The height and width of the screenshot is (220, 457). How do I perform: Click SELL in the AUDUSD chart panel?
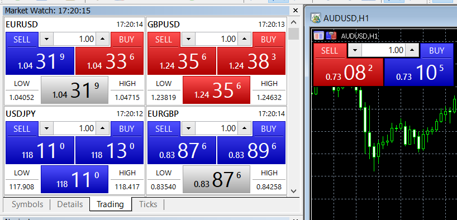coord(330,51)
